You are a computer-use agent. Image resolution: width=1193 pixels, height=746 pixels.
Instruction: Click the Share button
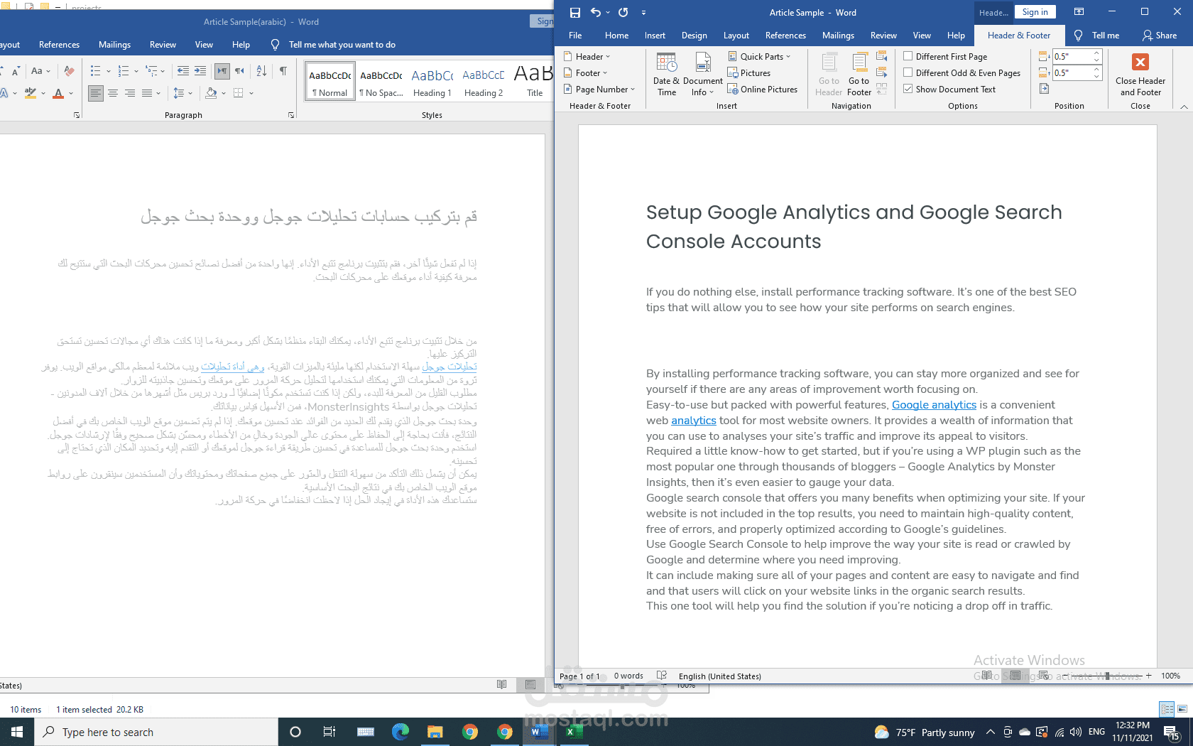(x=1160, y=35)
